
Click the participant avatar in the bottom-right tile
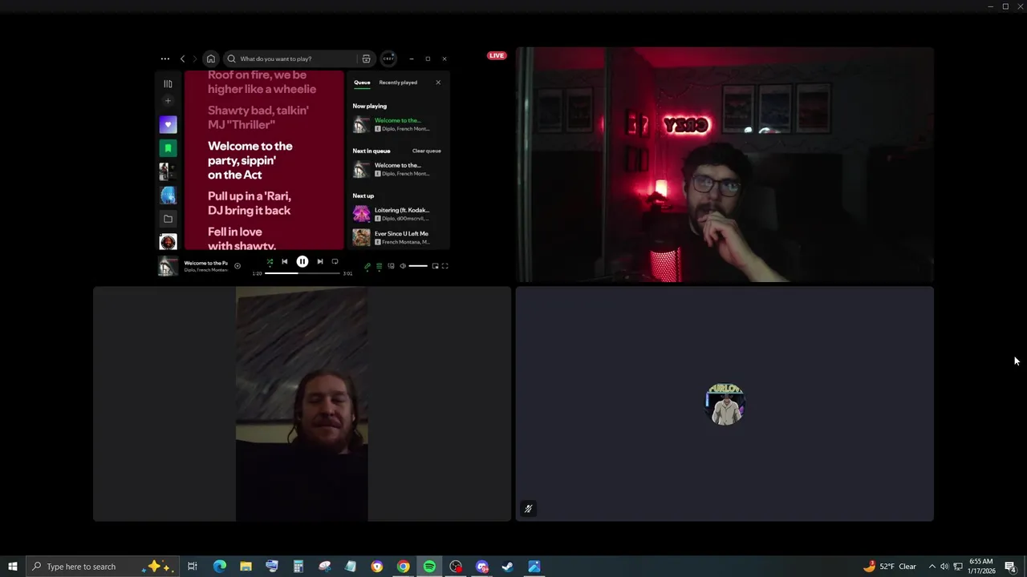(x=725, y=404)
